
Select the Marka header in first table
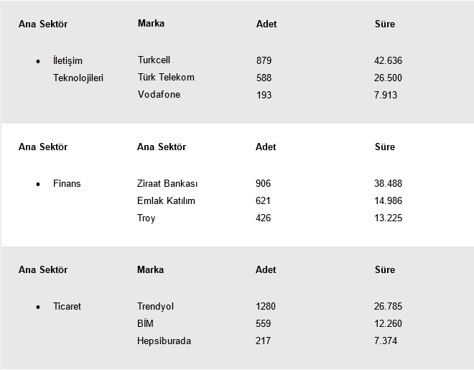click(151, 23)
